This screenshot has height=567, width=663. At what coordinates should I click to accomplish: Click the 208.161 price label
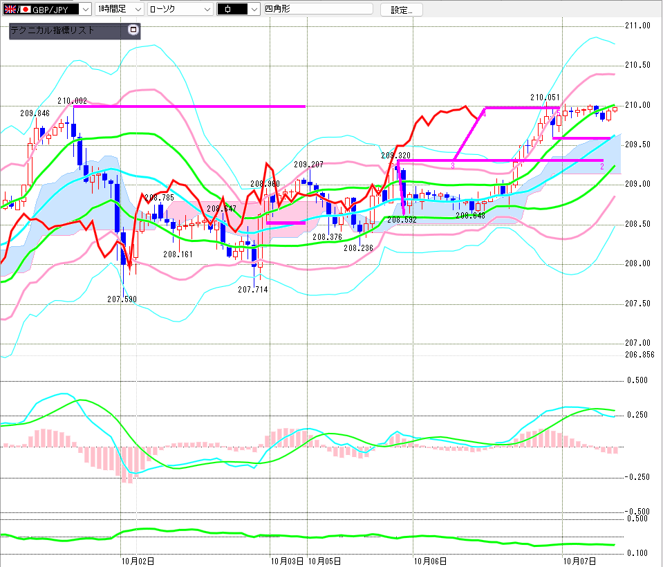click(178, 254)
